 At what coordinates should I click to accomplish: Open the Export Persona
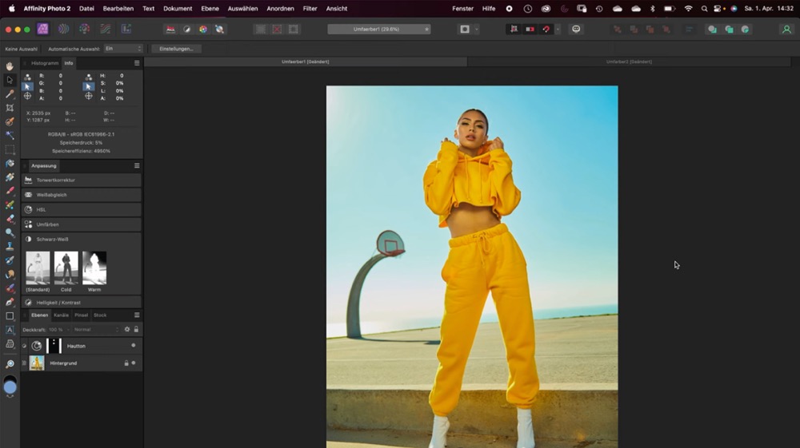[126, 30]
